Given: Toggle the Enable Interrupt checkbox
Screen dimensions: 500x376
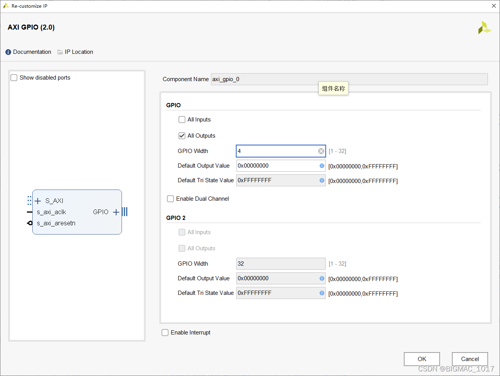Looking at the screenshot, I should pyautogui.click(x=165, y=333).
